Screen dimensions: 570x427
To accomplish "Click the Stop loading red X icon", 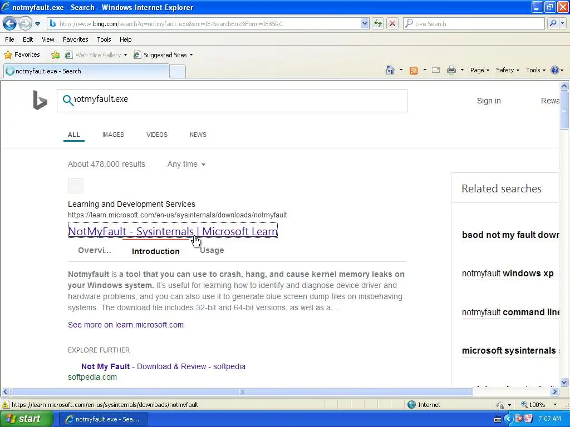I will click(x=392, y=24).
